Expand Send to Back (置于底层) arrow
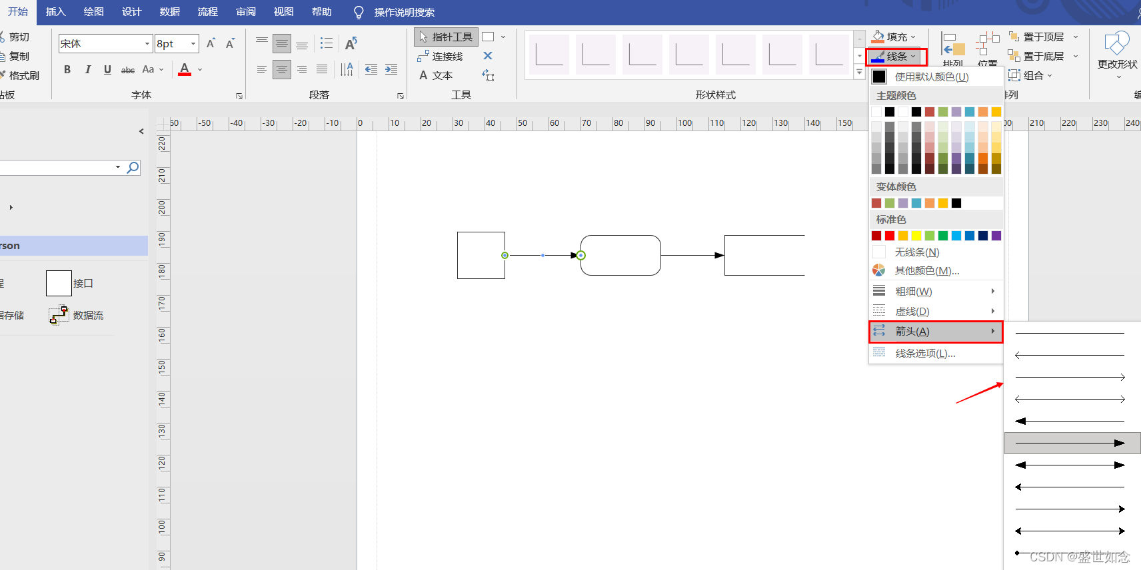Viewport: 1141px width, 570px height. point(1076,57)
